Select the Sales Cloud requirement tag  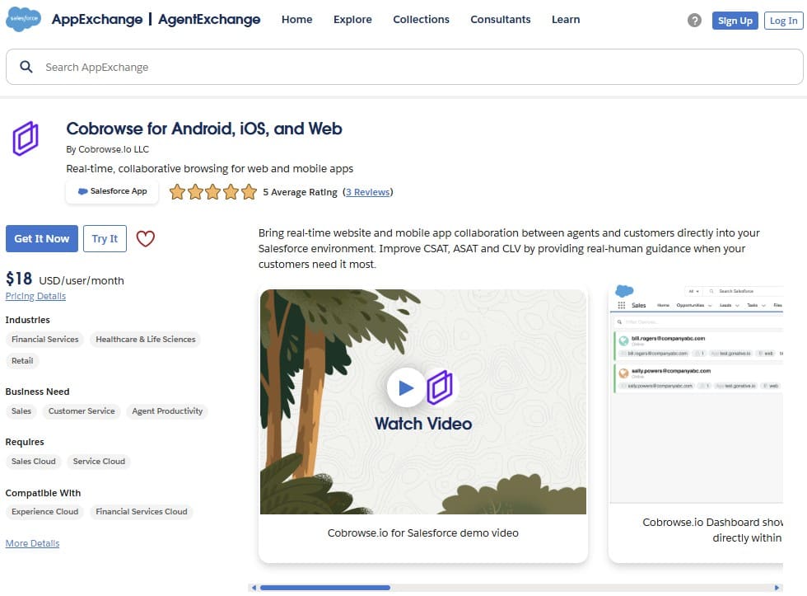point(34,462)
